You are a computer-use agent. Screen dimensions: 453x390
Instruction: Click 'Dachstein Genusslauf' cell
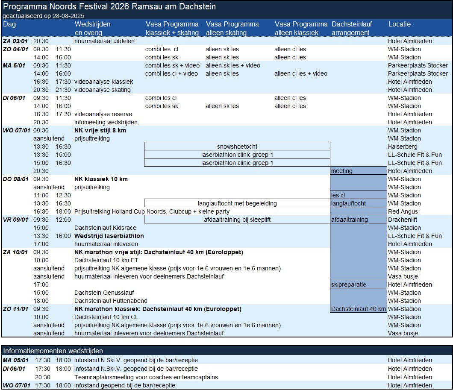[x=104, y=293]
